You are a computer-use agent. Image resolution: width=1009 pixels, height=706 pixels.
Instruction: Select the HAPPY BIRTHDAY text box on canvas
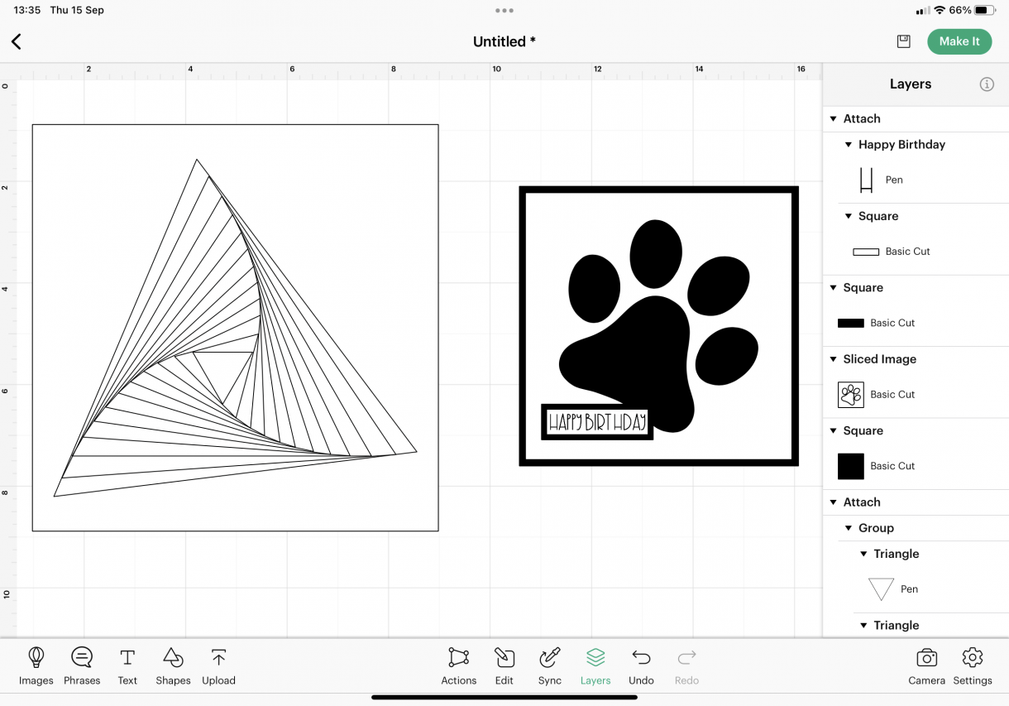tap(597, 422)
